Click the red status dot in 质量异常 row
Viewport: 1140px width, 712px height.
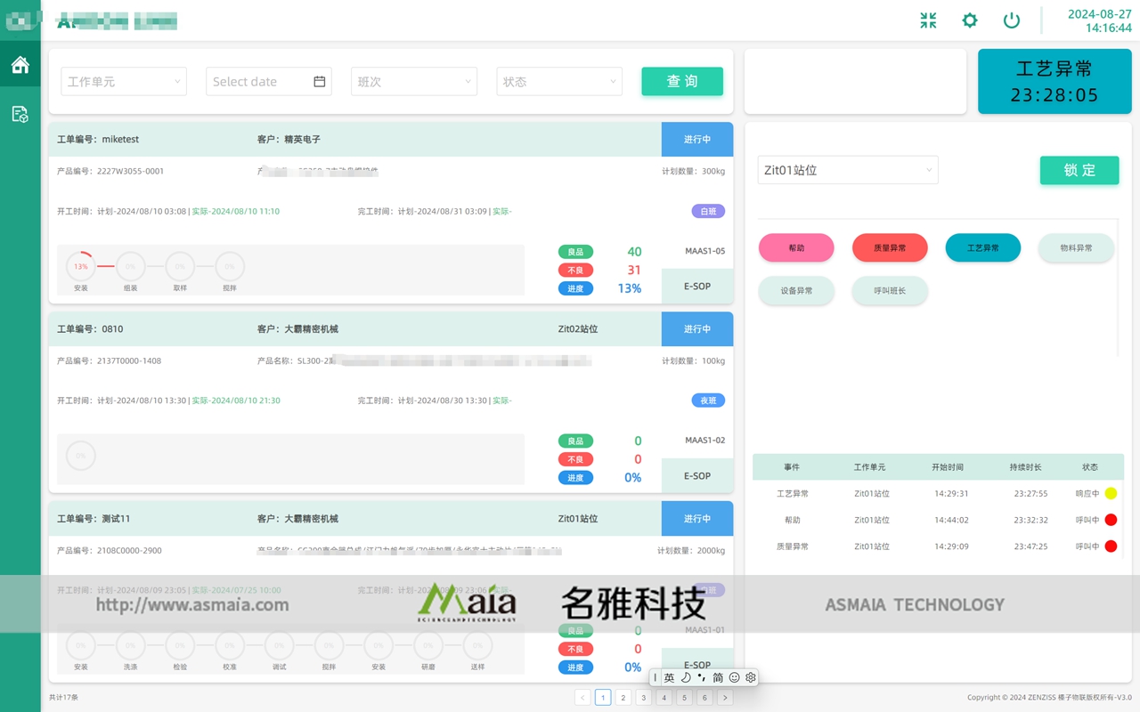tap(1111, 546)
